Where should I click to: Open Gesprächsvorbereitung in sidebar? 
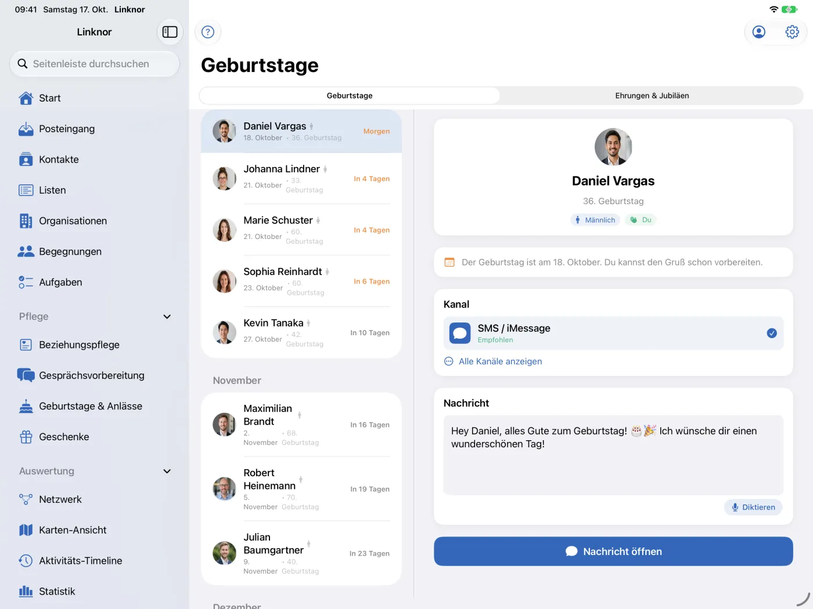(95, 375)
